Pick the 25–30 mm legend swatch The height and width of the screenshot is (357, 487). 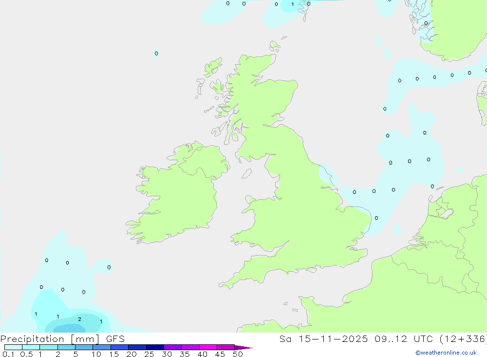(155, 347)
